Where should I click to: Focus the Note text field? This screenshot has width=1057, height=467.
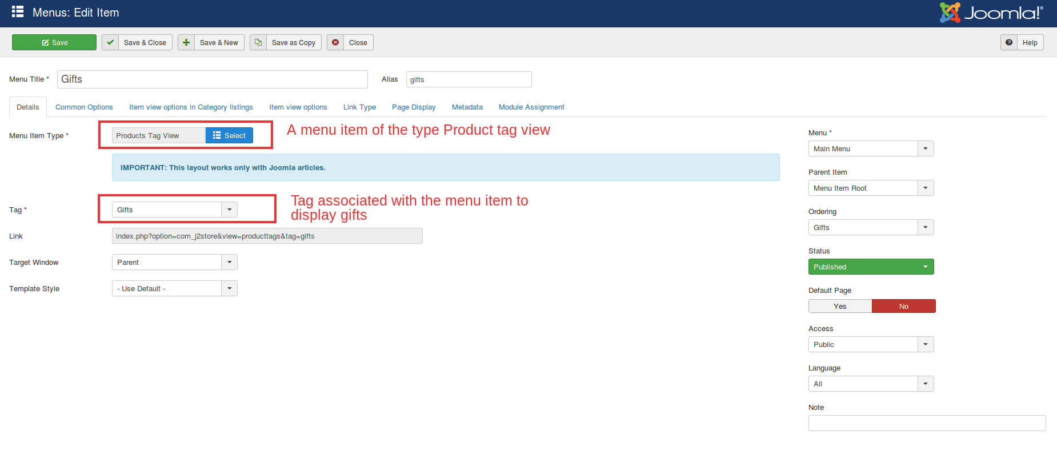click(x=927, y=423)
